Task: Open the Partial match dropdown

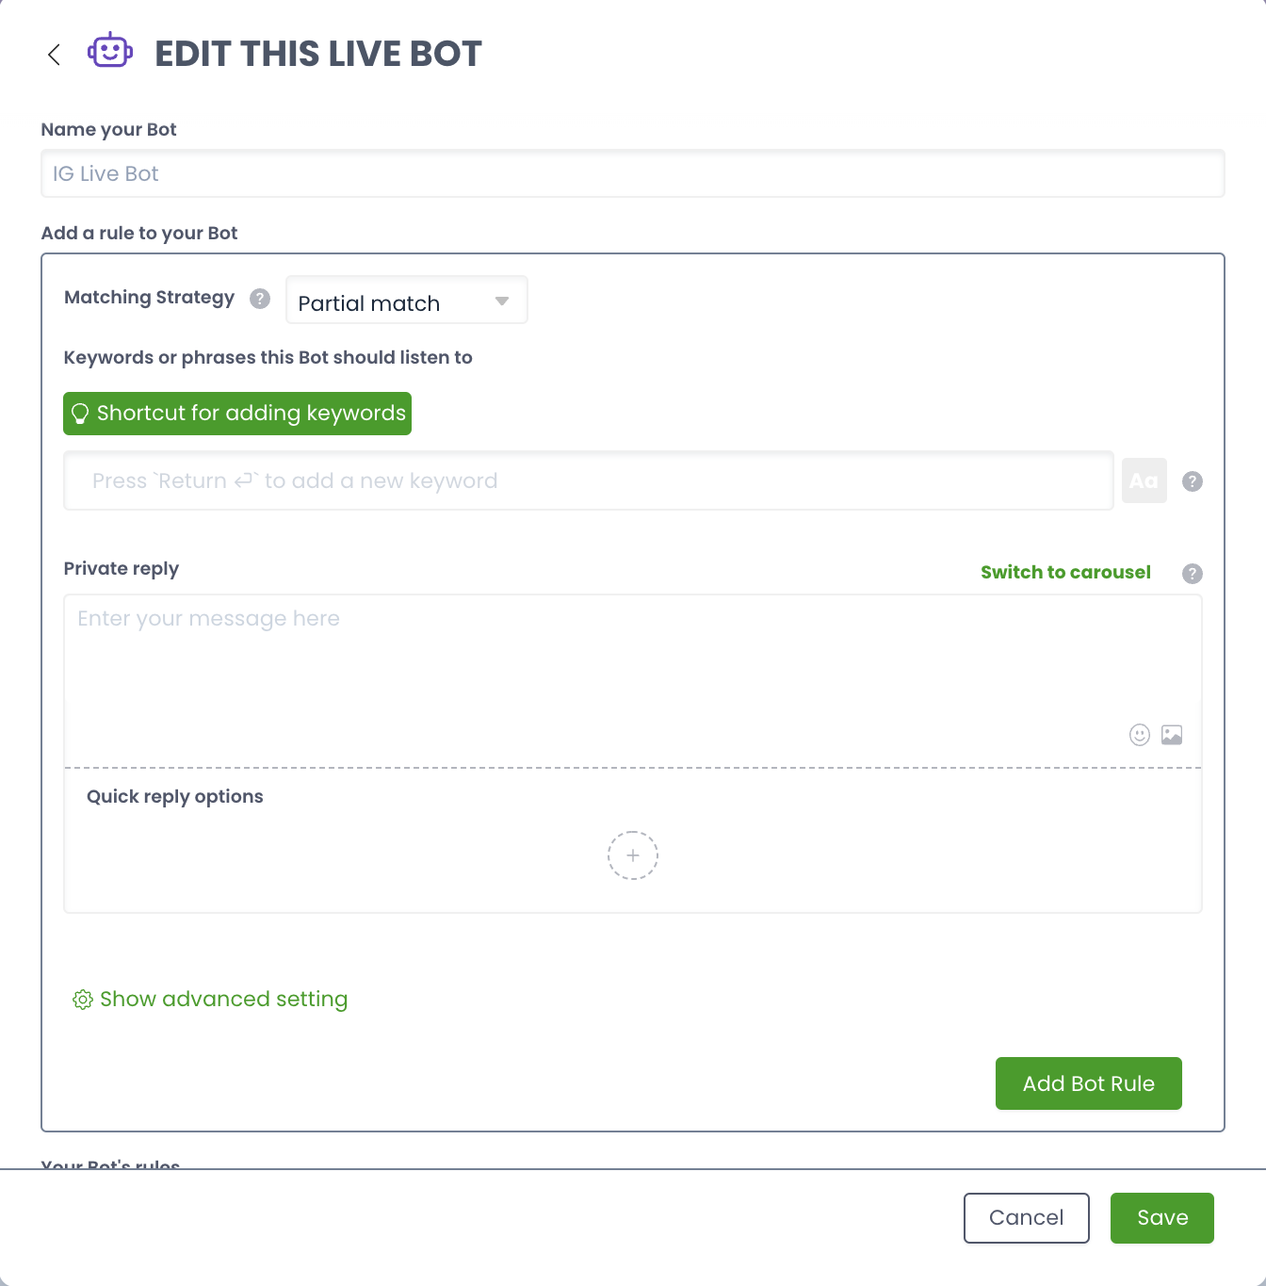Action: 407,300
